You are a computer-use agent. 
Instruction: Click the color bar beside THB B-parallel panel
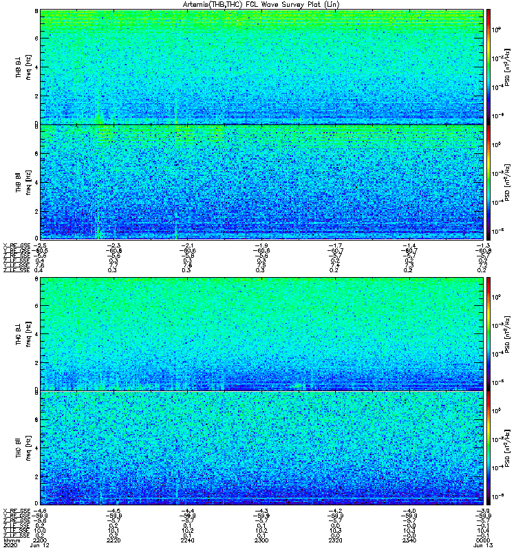488,182
